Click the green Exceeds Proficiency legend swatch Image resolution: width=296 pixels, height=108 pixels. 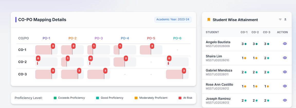point(55,98)
